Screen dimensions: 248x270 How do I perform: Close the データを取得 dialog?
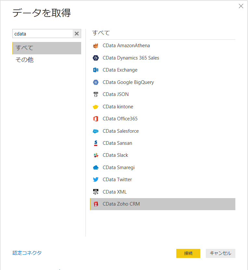tap(241, 6)
